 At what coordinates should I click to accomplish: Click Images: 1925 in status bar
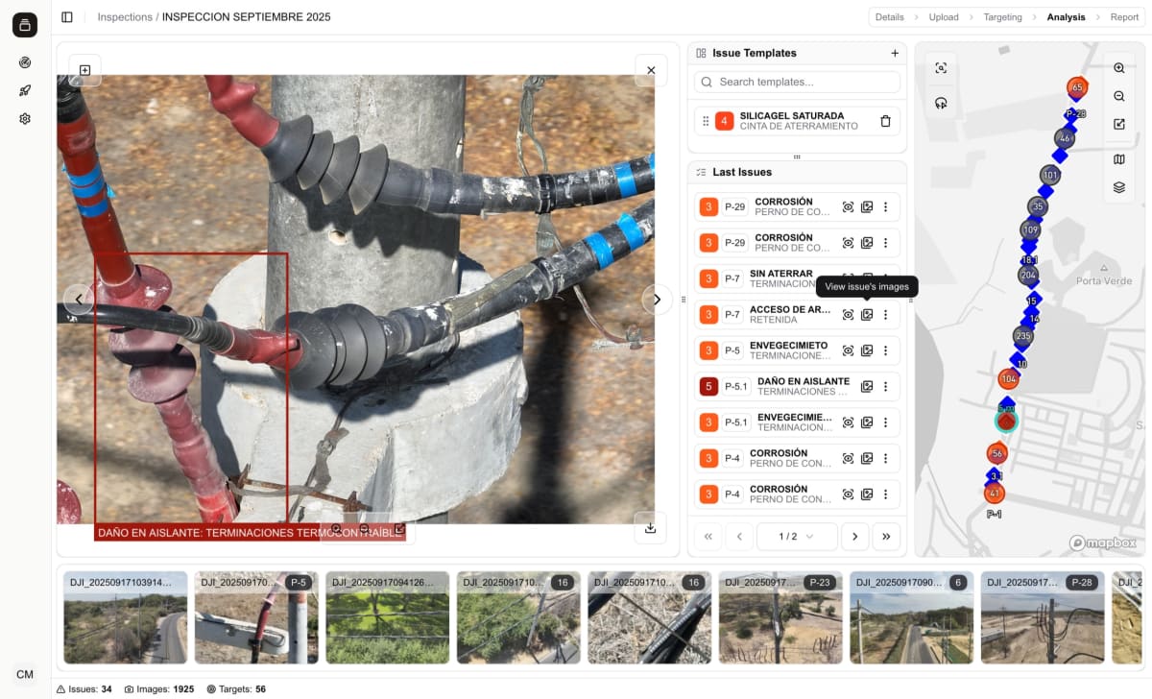click(158, 689)
